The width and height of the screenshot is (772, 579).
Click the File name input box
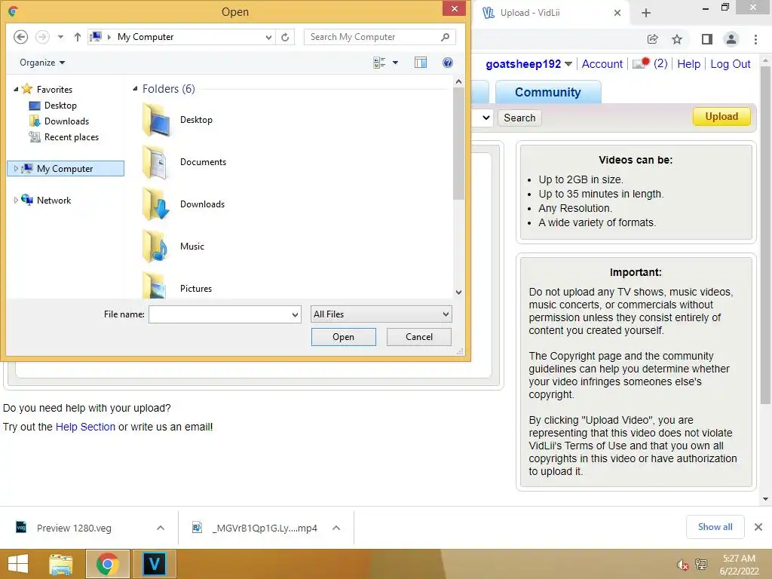(219, 314)
